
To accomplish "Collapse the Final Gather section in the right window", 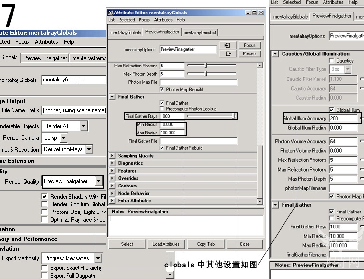I will 275,205.
